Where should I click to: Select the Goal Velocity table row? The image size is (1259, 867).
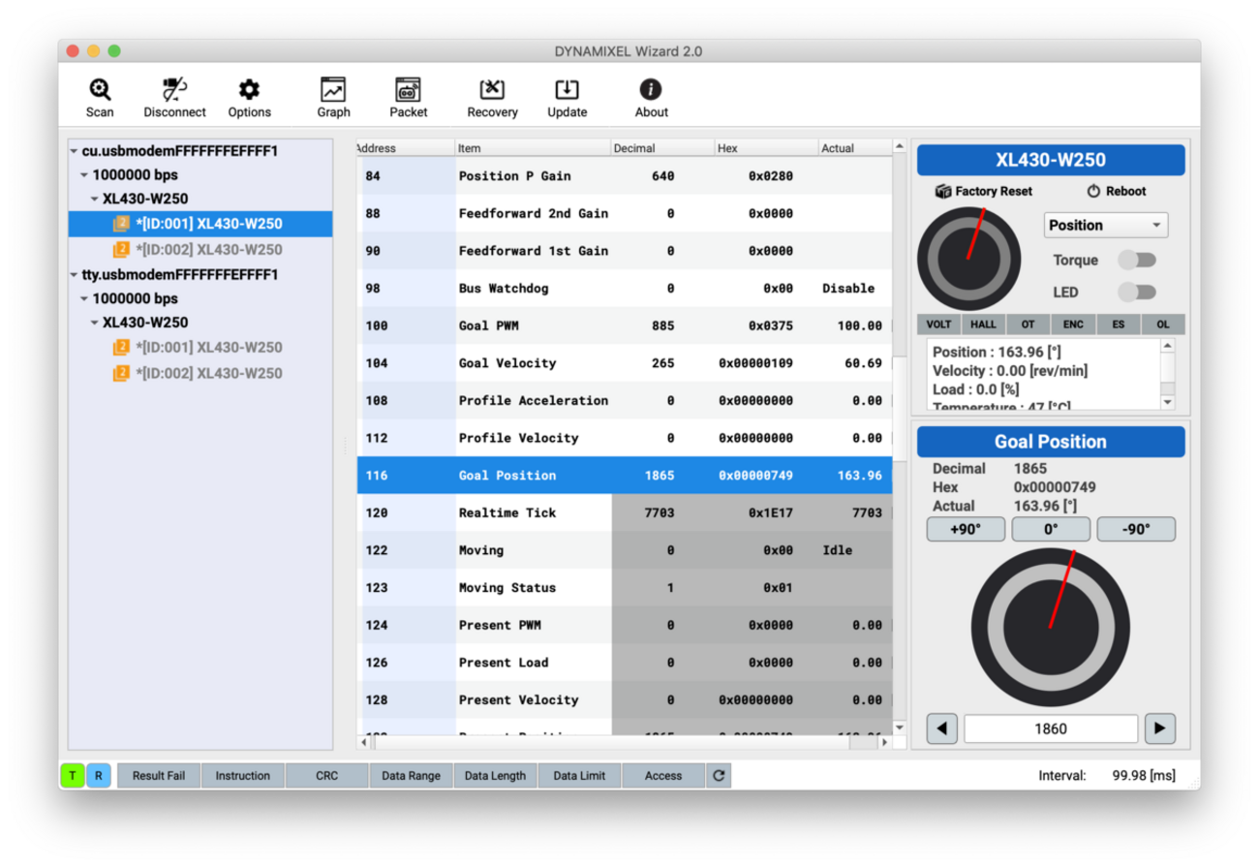(624, 363)
